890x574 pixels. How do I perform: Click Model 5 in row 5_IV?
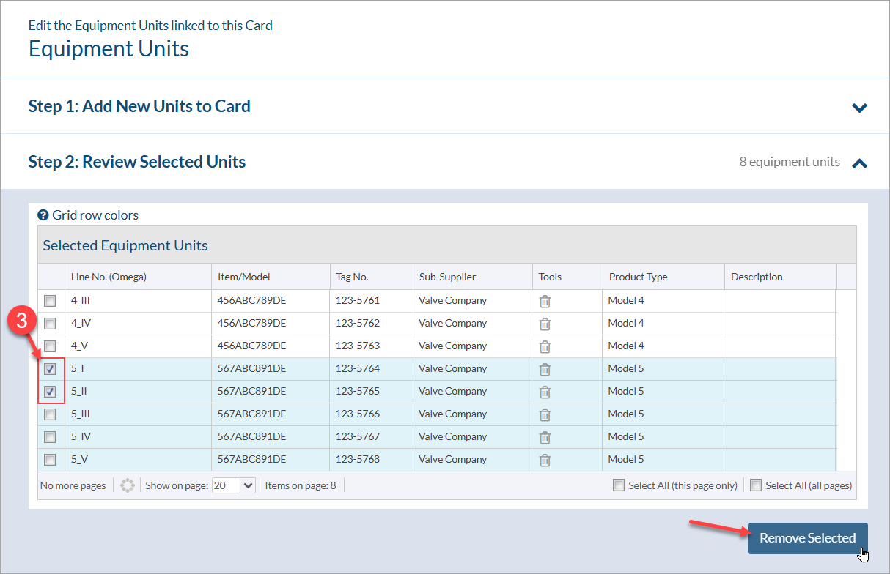(626, 437)
